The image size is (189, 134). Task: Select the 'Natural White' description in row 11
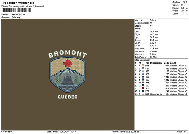156,94
